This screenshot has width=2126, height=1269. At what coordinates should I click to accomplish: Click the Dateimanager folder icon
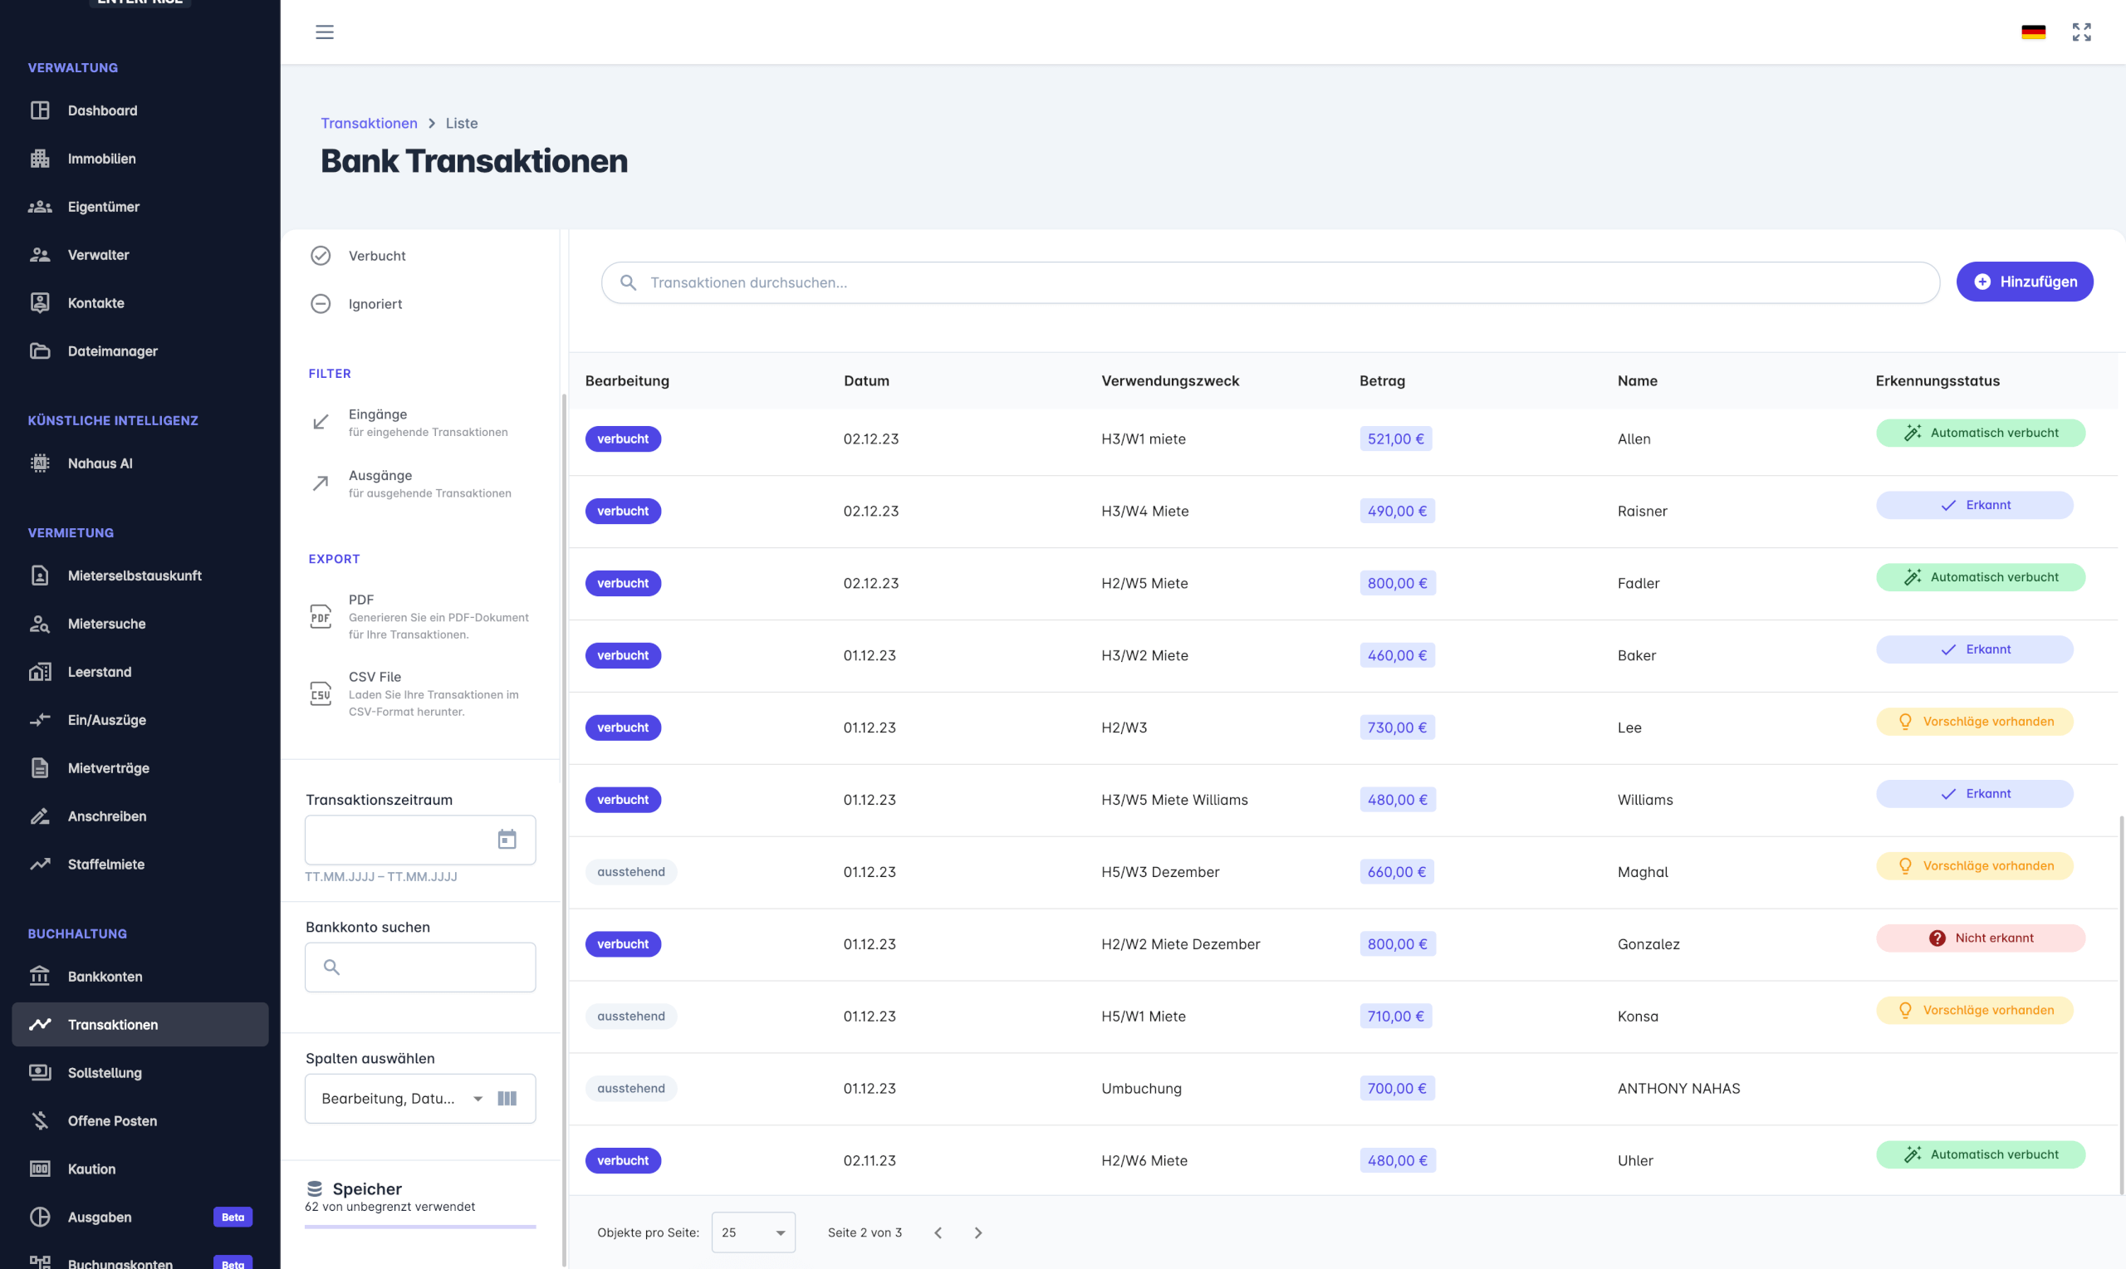(40, 350)
